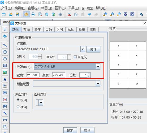Switch to the 布局 tab
Image resolution: width=147 pixels, height=133 pixels.
coord(27,30)
